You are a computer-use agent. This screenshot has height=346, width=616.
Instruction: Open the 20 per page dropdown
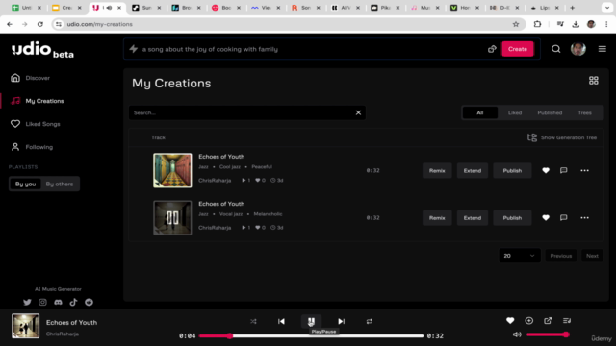pos(520,256)
